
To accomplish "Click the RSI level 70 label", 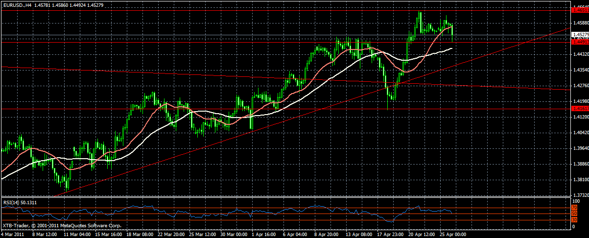I will [575, 208].
